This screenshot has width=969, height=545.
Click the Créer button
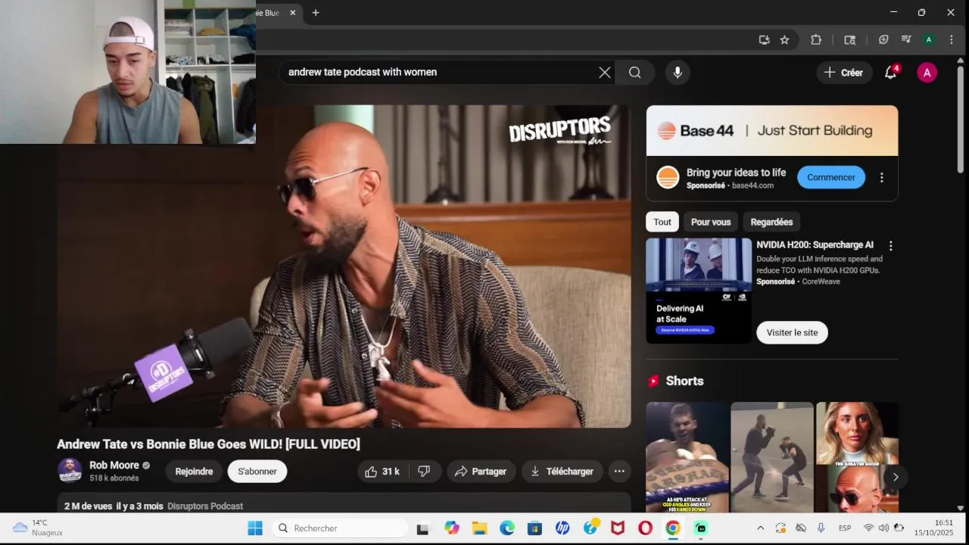pyautogui.click(x=843, y=73)
